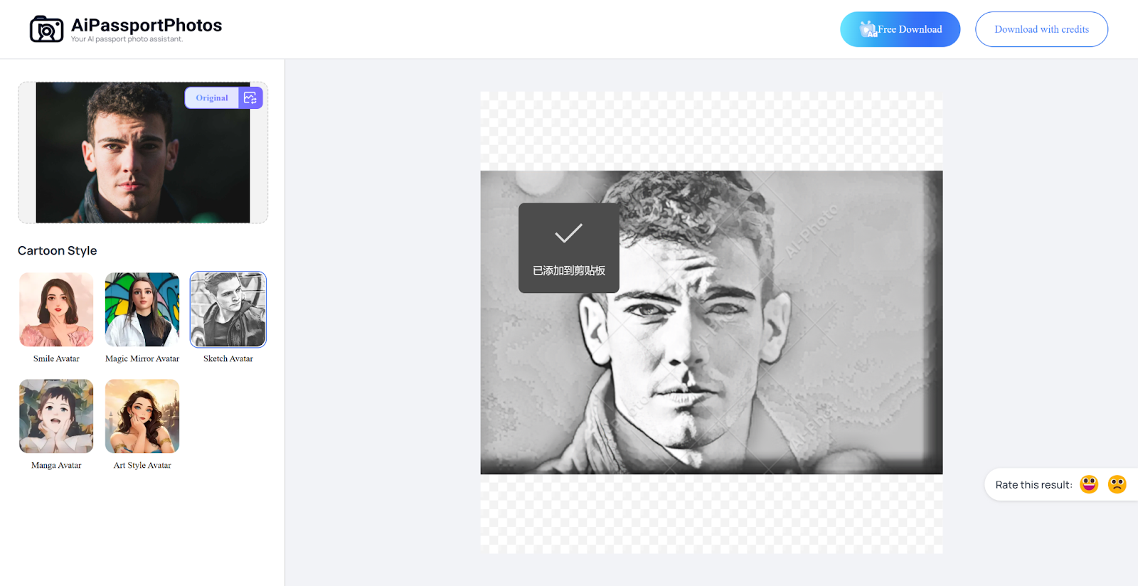Choose the Magic Mirror Avatar thumbnail
This screenshot has height=586, width=1138.
click(142, 309)
